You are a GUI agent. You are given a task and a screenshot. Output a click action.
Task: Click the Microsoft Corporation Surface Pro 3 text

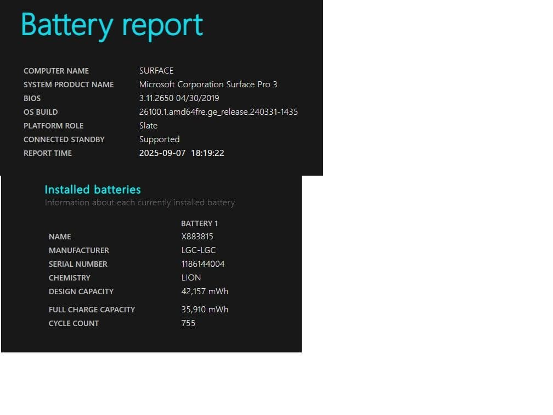click(208, 85)
